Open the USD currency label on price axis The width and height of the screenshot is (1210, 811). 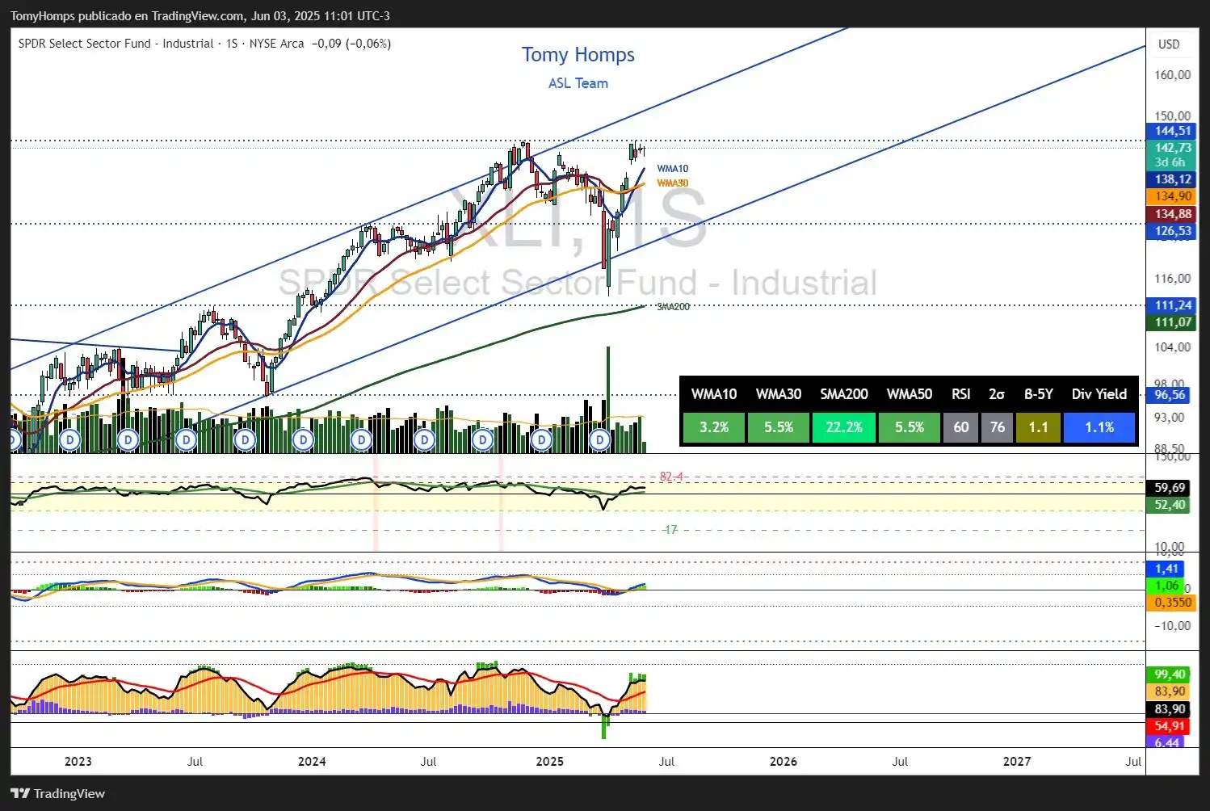coord(1169,44)
